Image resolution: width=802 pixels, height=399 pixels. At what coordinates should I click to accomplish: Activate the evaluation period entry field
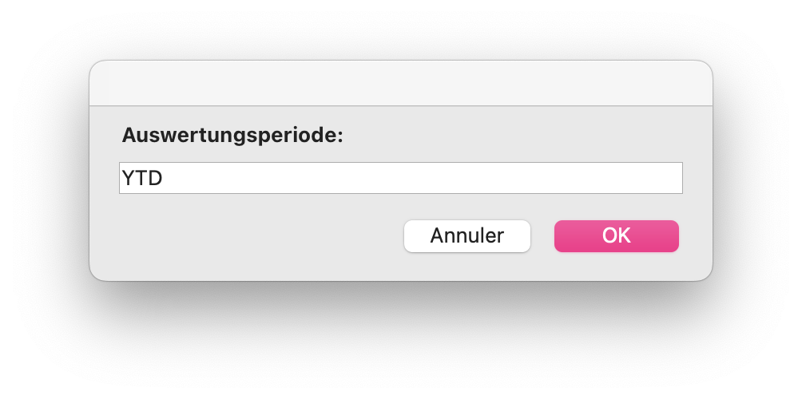(x=400, y=178)
